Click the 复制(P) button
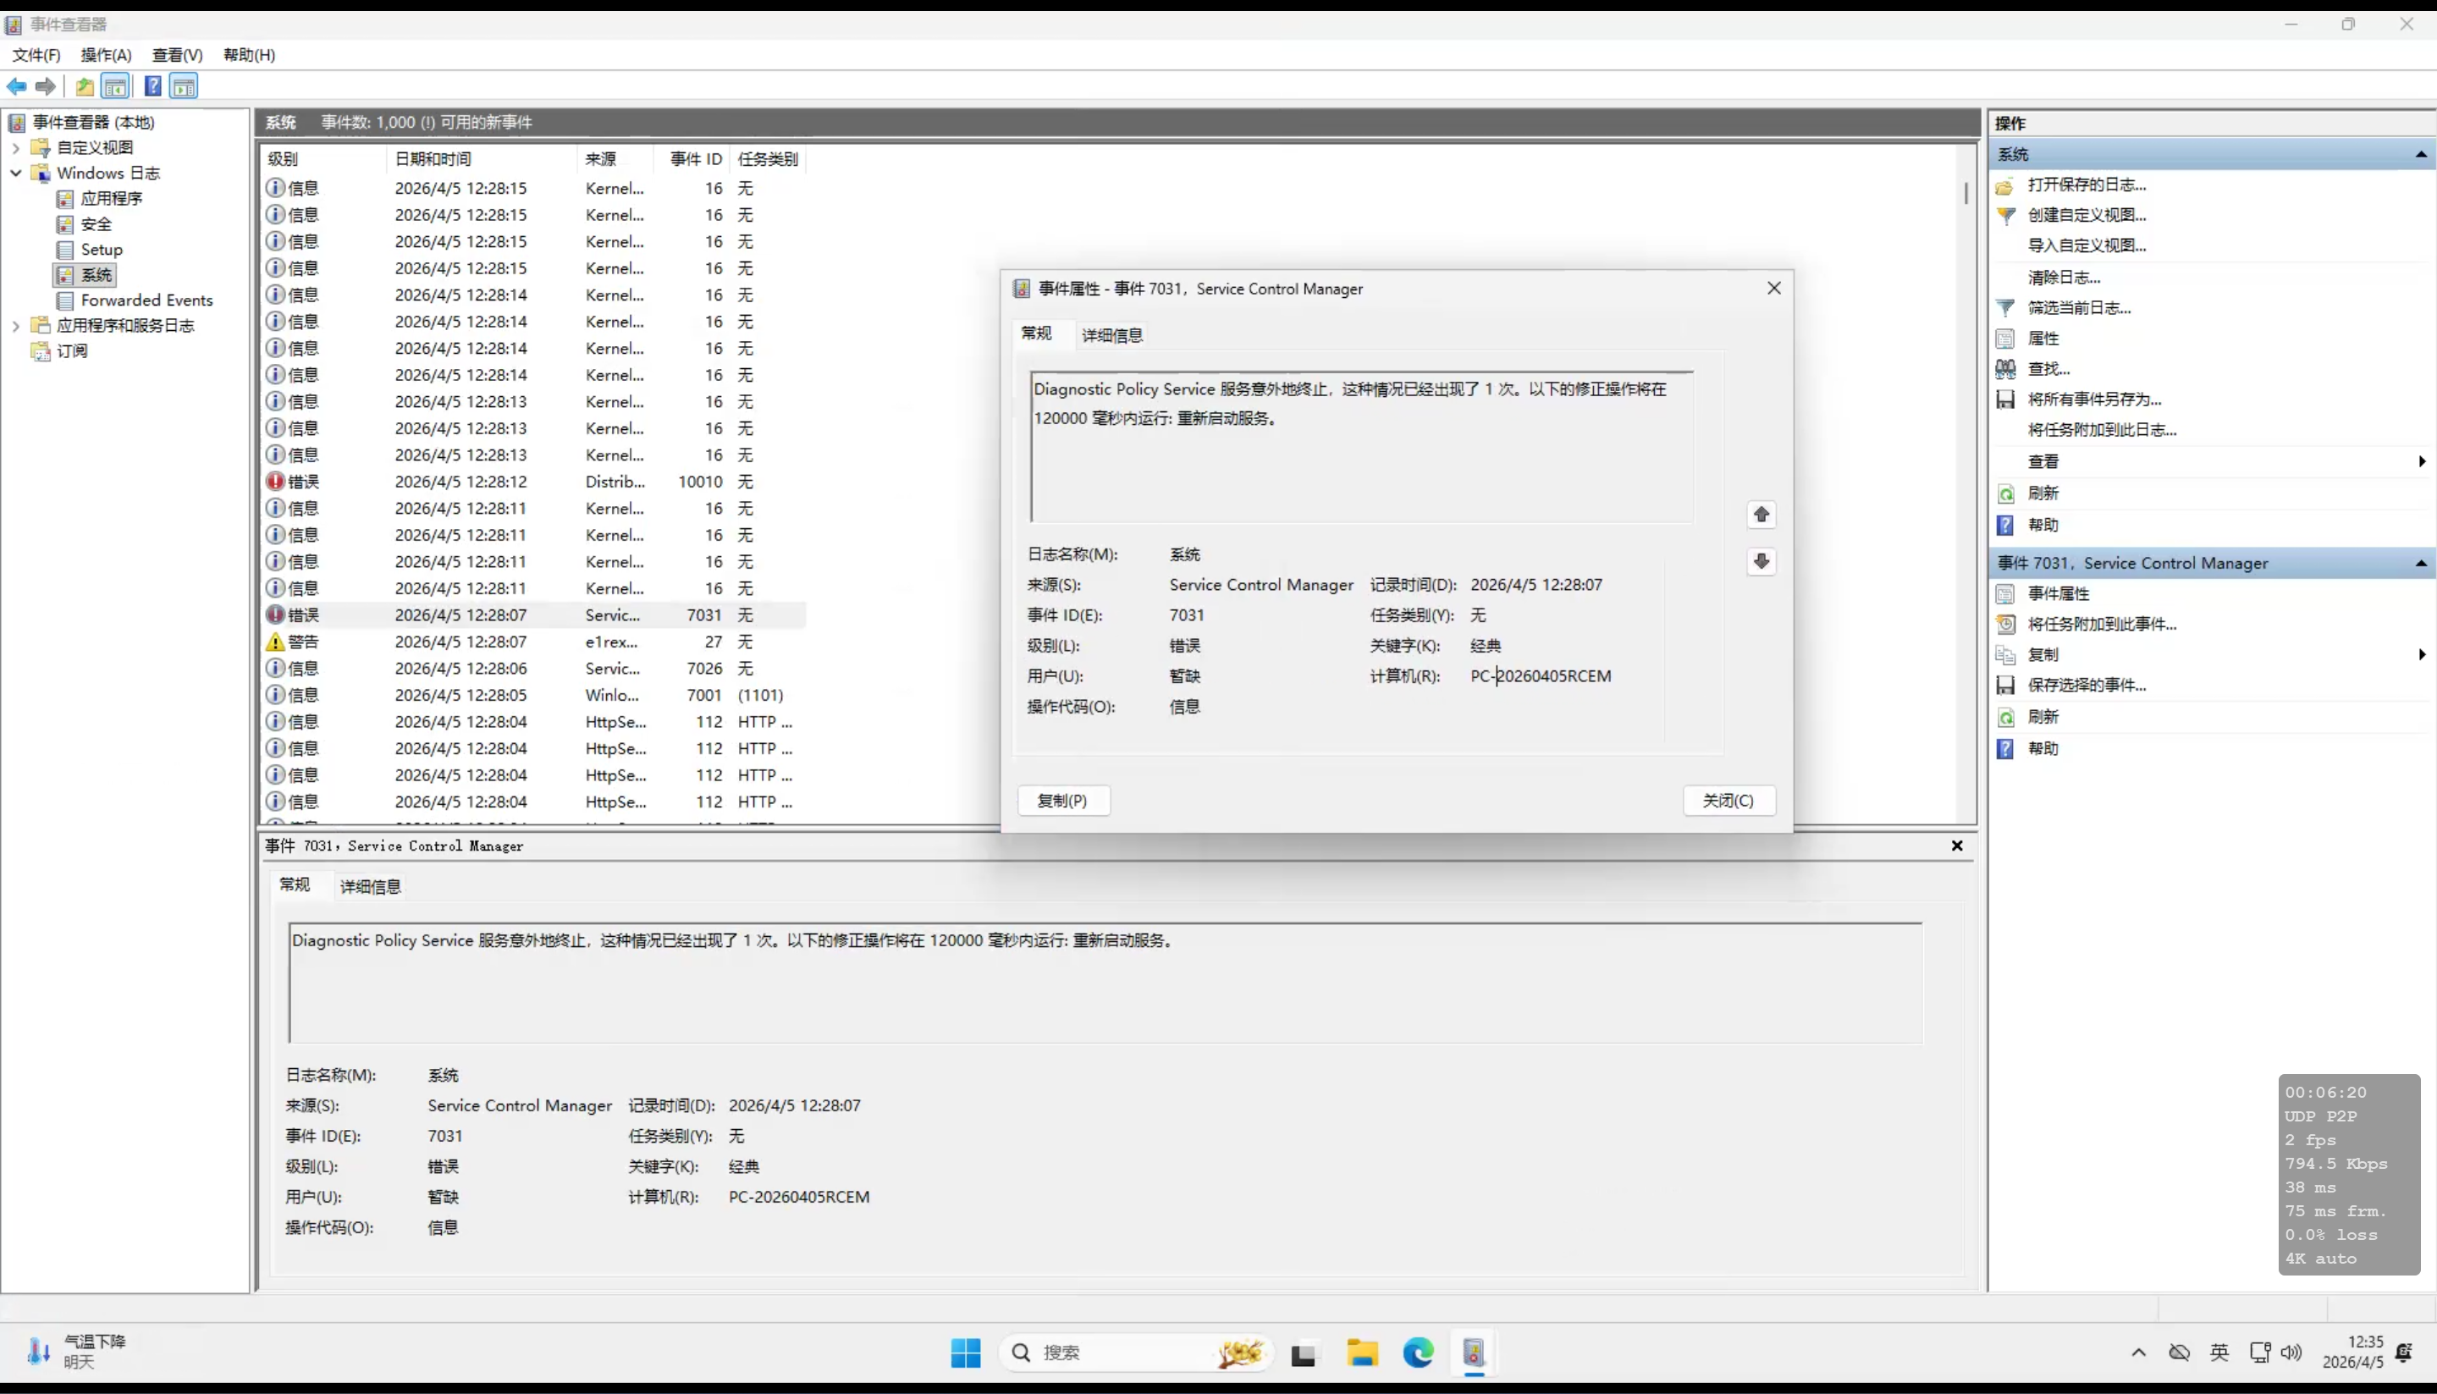 (x=1062, y=801)
